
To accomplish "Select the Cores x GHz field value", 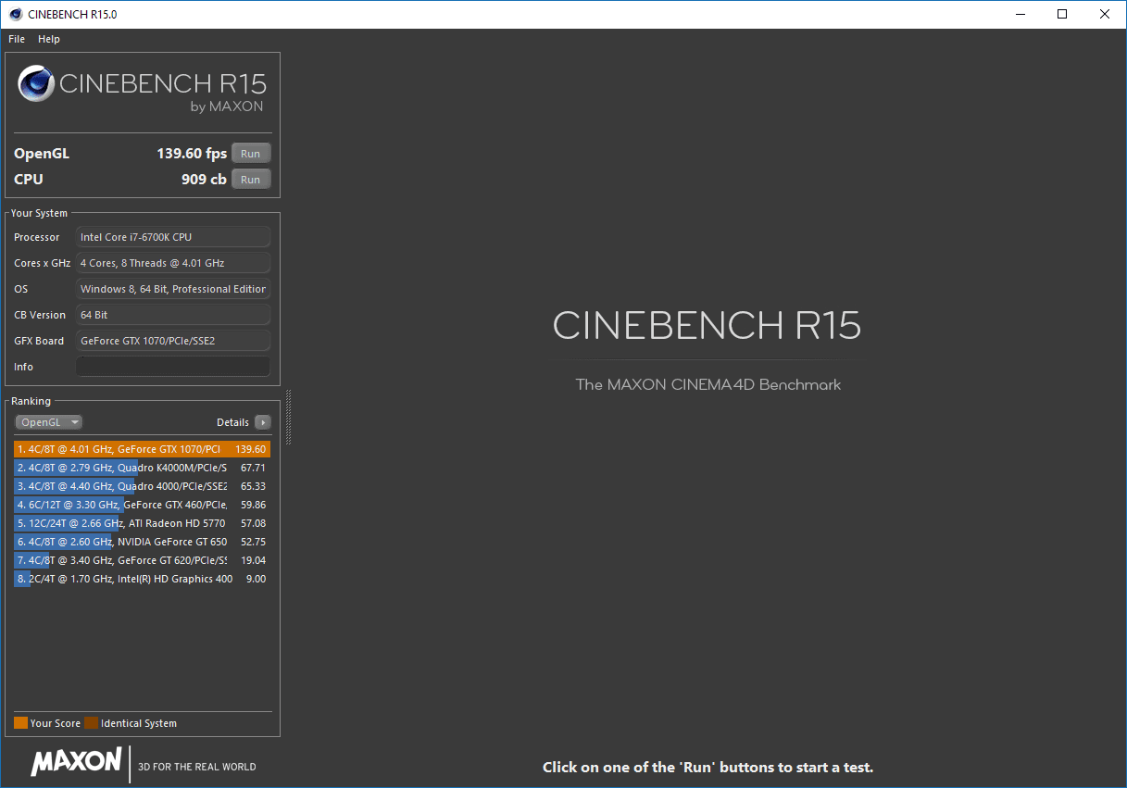I will coord(173,263).
